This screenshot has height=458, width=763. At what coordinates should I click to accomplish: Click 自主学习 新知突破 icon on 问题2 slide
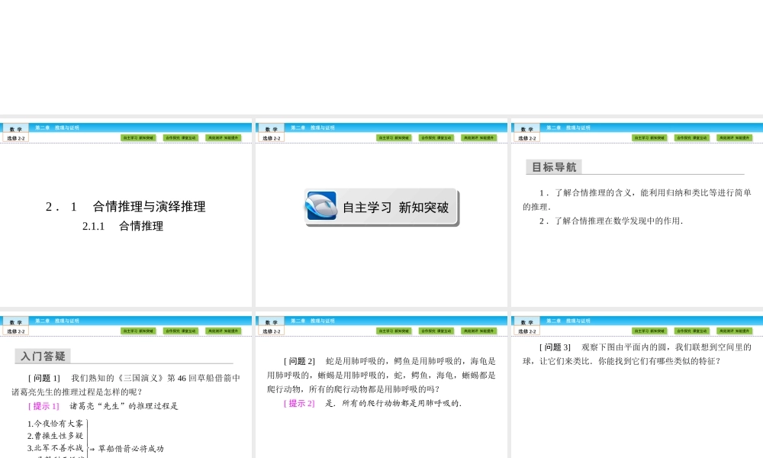point(395,331)
